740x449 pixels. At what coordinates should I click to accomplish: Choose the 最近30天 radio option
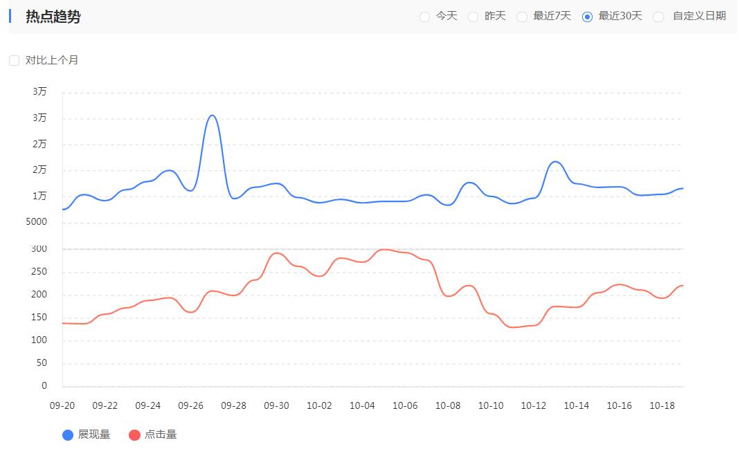[588, 17]
